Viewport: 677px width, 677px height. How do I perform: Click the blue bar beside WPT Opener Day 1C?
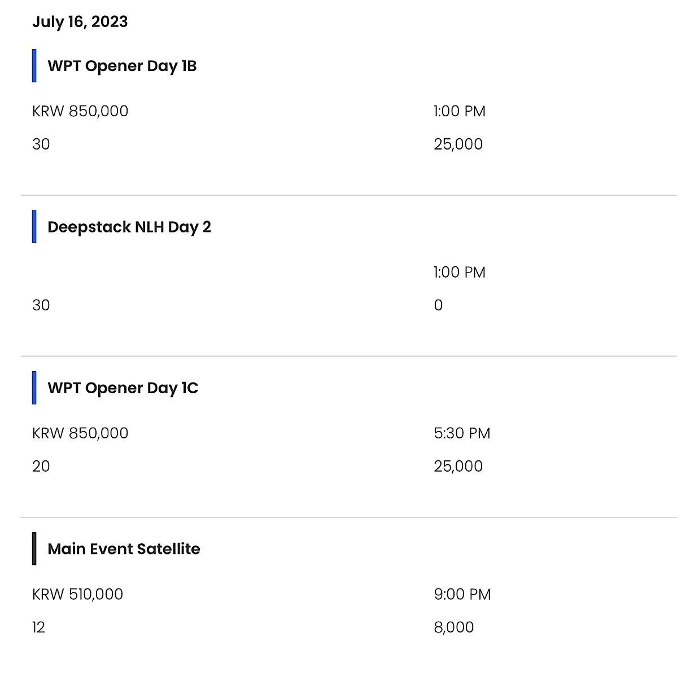[34, 388]
